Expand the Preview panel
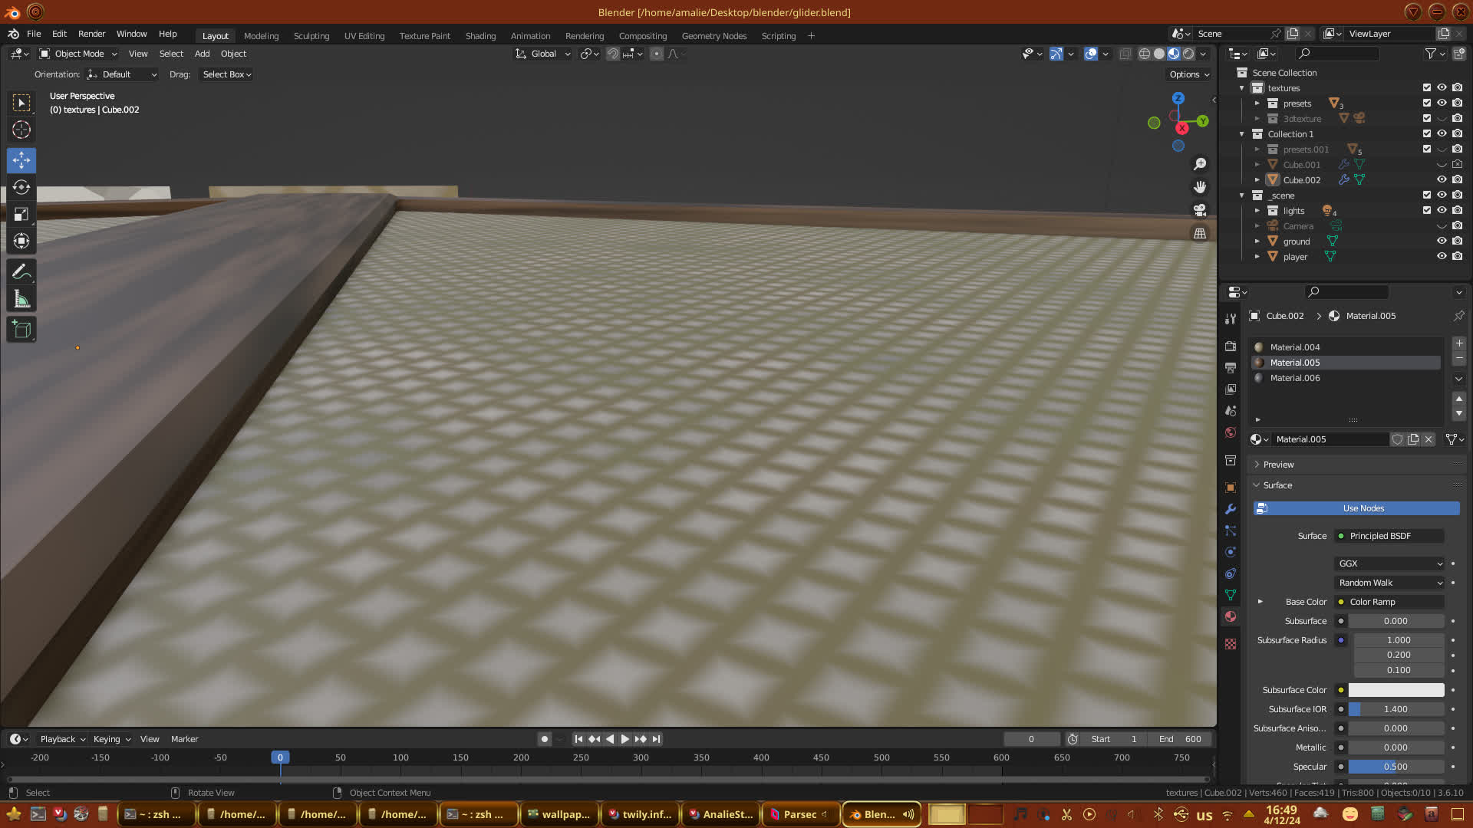This screenshot has height=828, width=1473. pos(1278,465)
